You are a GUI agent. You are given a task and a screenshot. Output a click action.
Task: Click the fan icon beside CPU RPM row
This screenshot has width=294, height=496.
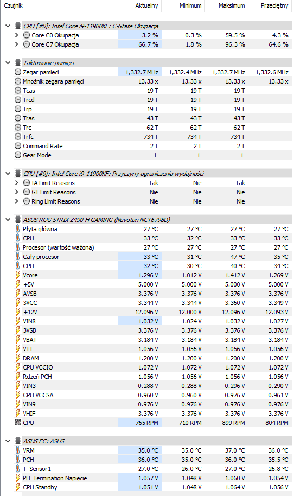pos(18,422)
